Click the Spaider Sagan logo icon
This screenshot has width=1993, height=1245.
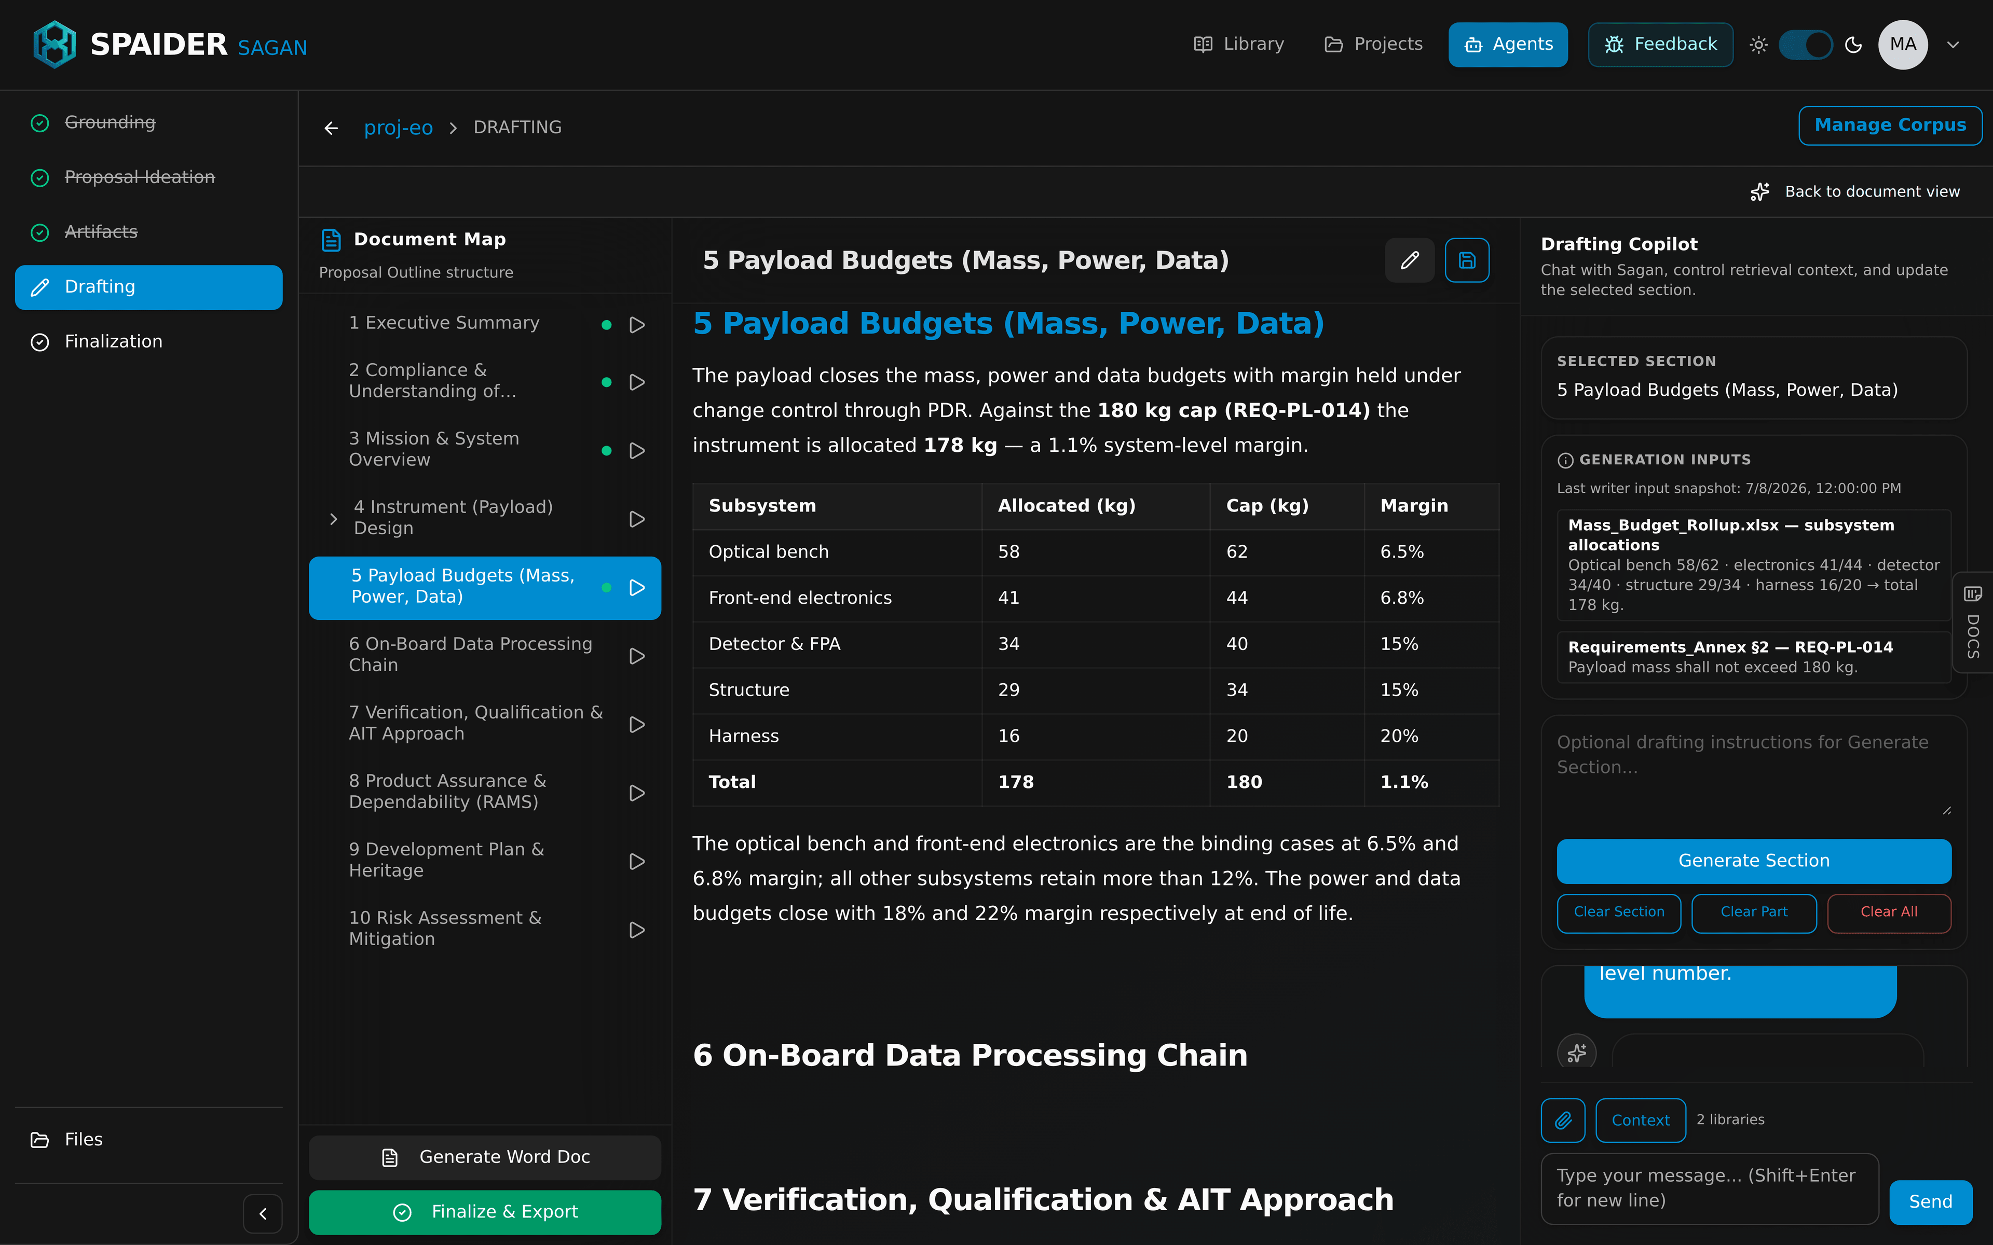(54, 45)
